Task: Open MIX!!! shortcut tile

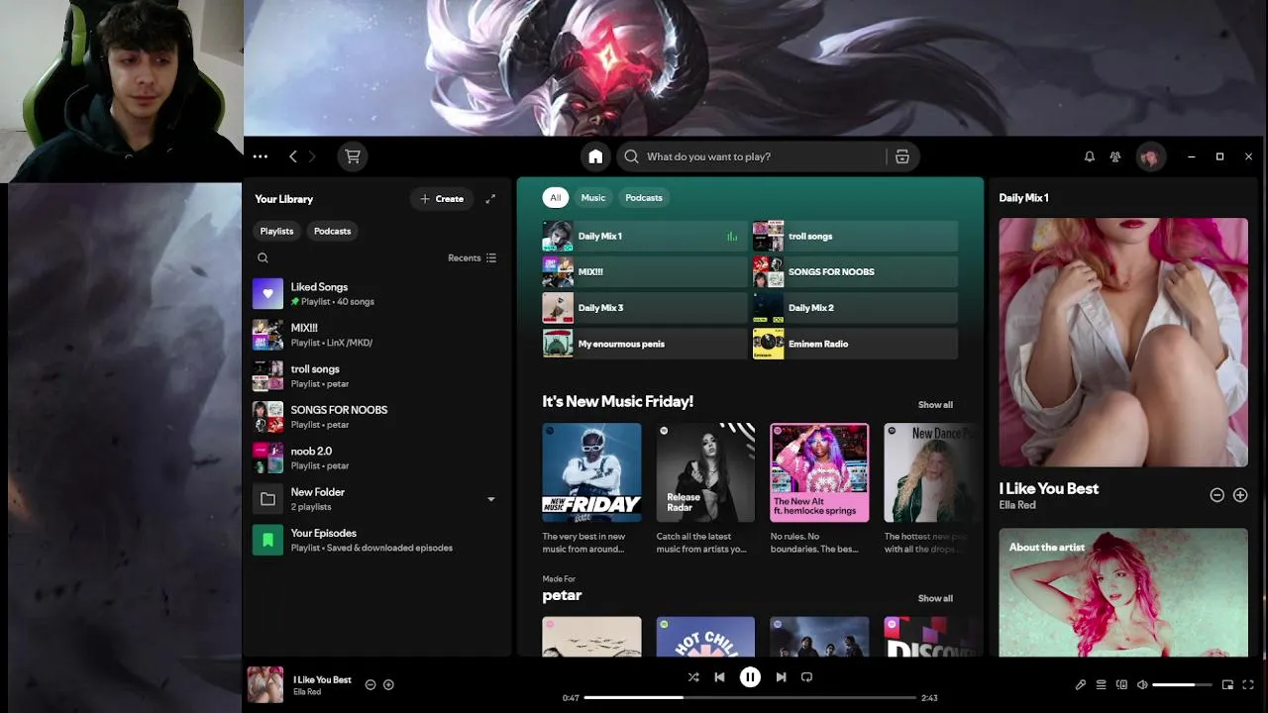Action: (x=644, y=272)
